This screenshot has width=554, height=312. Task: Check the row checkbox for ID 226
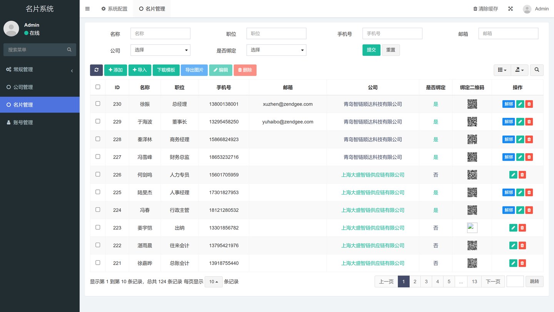point(98,174)
